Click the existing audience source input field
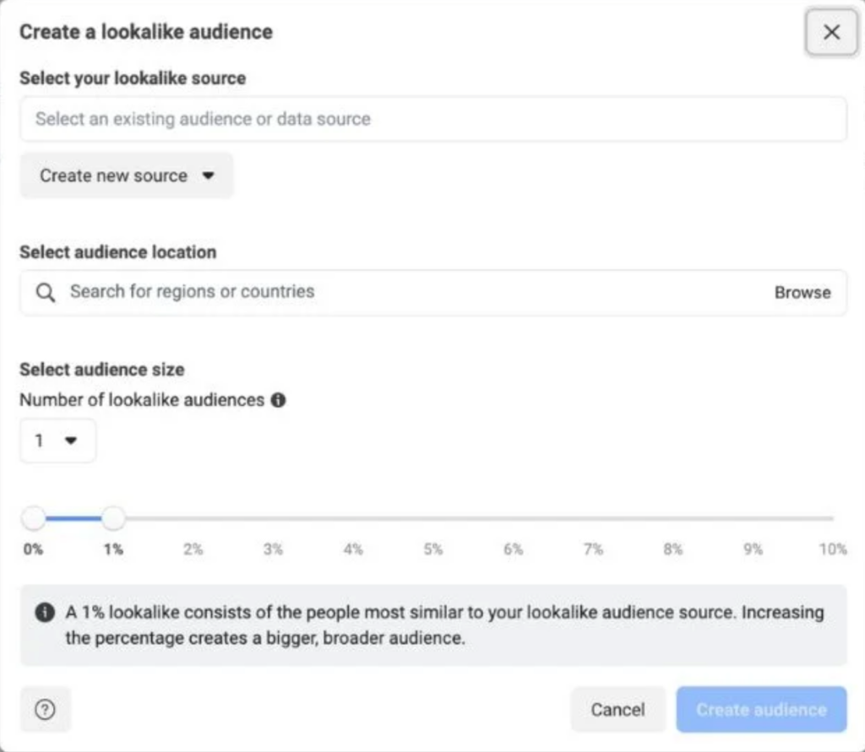 [x=432, y=119]
